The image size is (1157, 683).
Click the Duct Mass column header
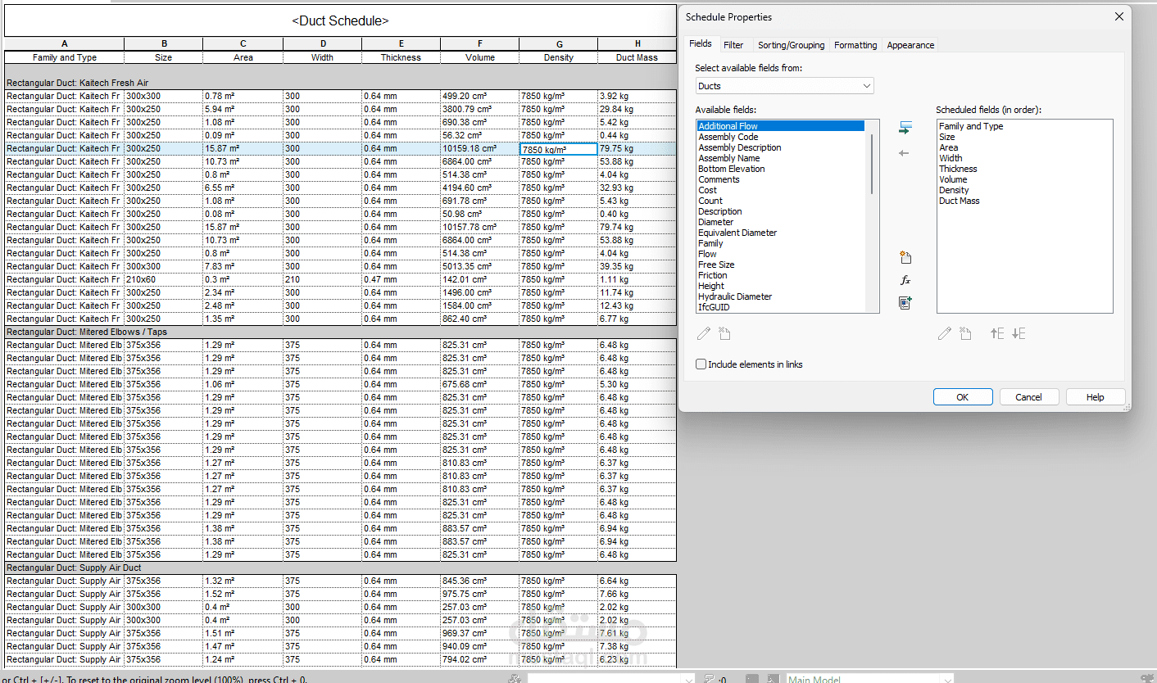637,57
